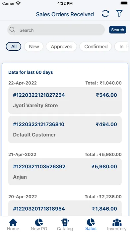
Task: Select the New status chip
Action: (x=34, y=46)
